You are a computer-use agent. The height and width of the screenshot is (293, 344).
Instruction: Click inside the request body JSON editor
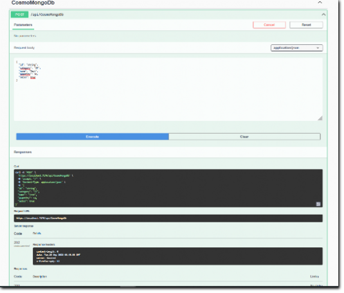pyautogui.click(x=168, y=89)
